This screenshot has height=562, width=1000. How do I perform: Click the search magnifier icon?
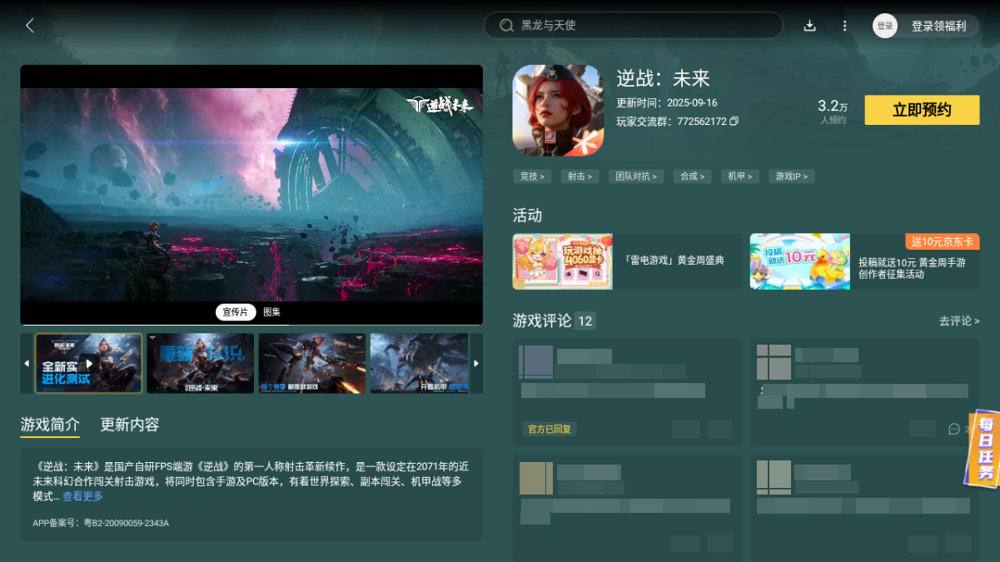pos(506,25)
